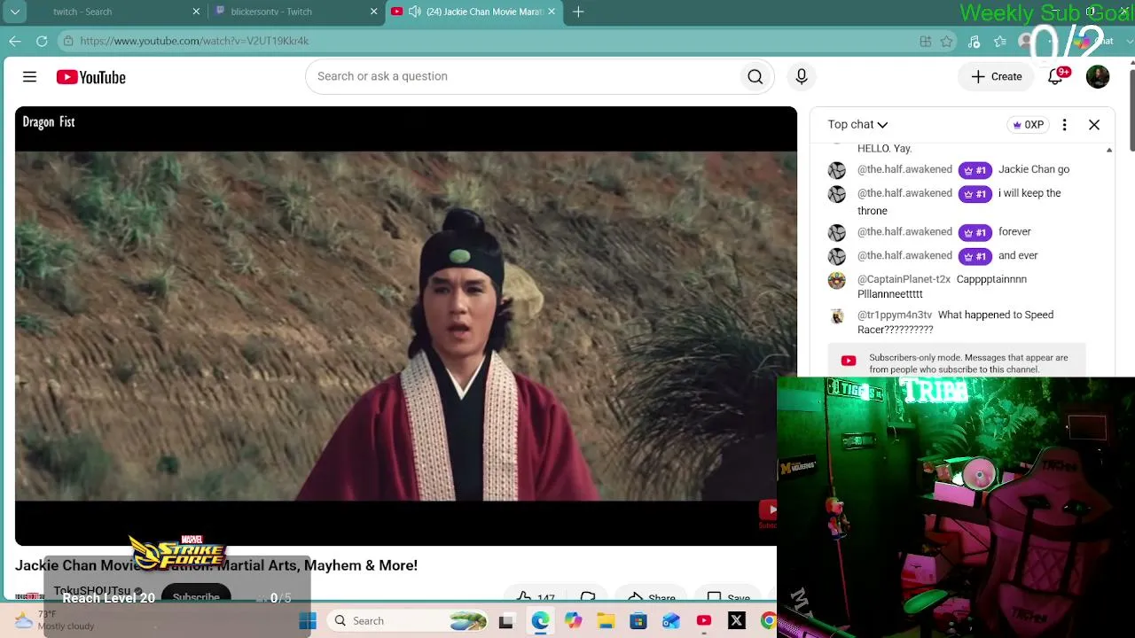Close the Jackie Chan Movie Marathon tab
The image size is (1135, 638).
click(552, 12)
